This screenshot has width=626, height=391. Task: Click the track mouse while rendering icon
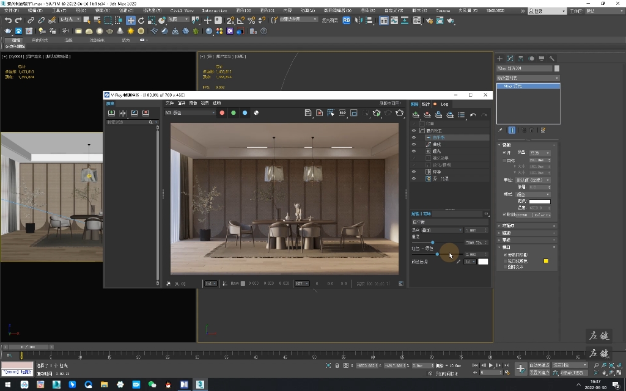[x=331, y=113]
